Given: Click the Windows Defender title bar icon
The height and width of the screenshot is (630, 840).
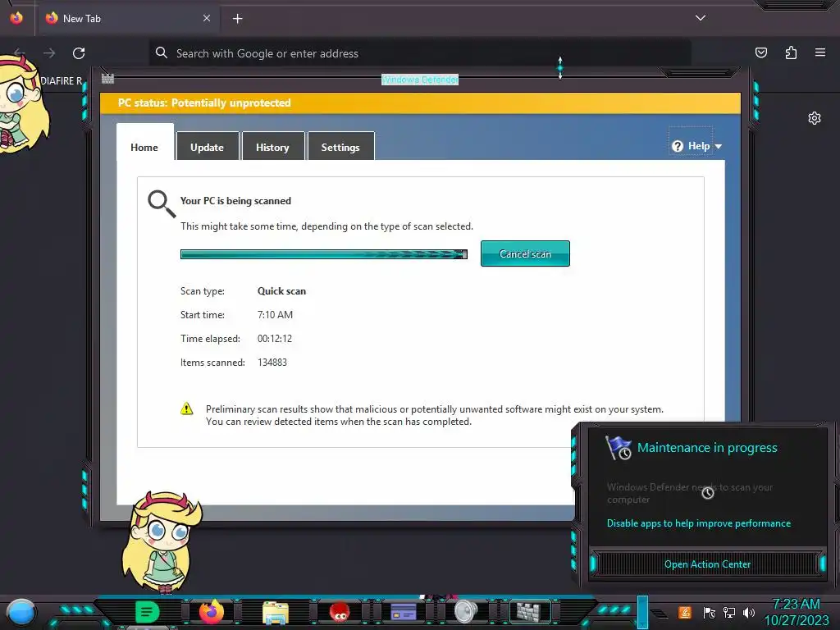Looking at the screenshot, I should click(107, 79).
